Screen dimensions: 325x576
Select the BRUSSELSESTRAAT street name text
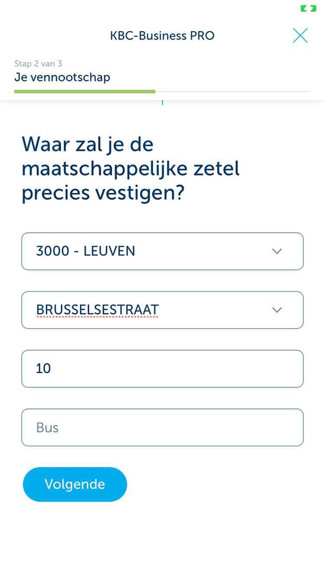pyautogui.click(x=97, y=310)
